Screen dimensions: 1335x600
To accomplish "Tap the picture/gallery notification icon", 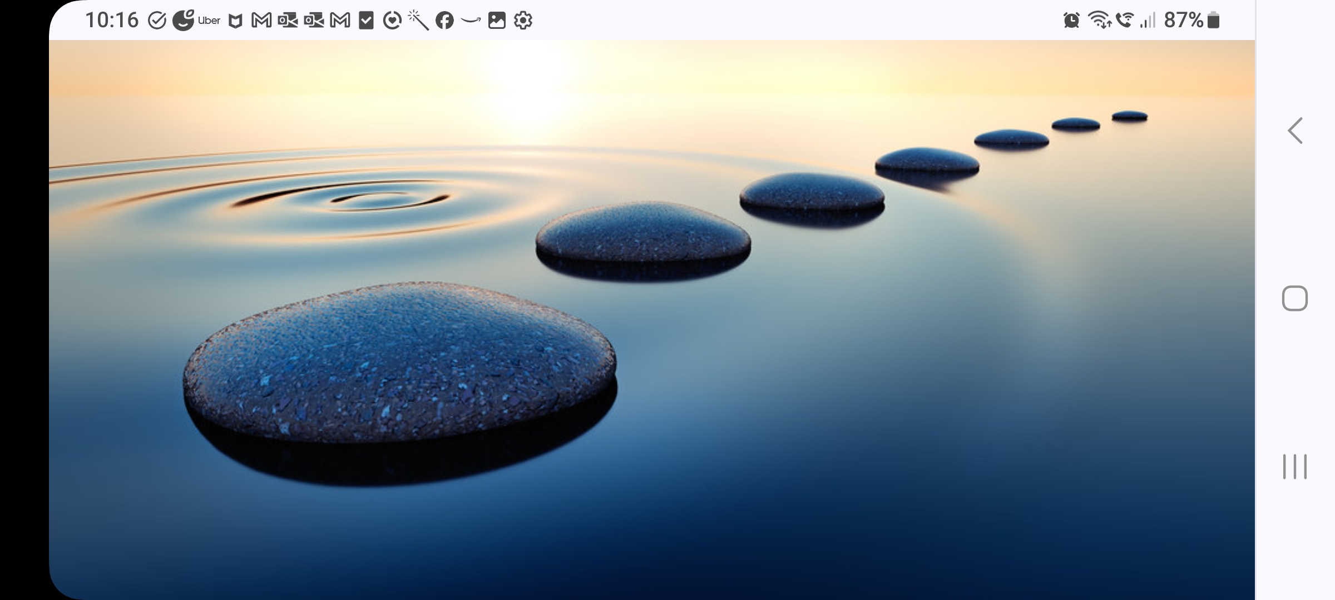I will (497, 21).
